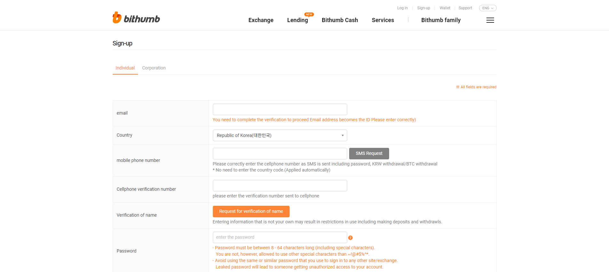Screen dimensions: 609x272
Task: Click the password help question mark icon
Action: click(350, 238)
